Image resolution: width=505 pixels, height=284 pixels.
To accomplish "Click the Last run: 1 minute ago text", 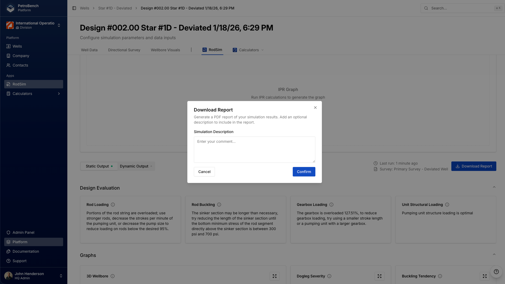I will coord(398,163).
